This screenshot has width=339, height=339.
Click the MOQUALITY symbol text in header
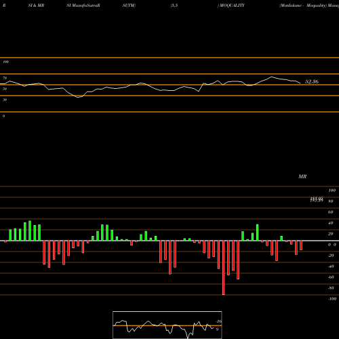tap(232, 5)
